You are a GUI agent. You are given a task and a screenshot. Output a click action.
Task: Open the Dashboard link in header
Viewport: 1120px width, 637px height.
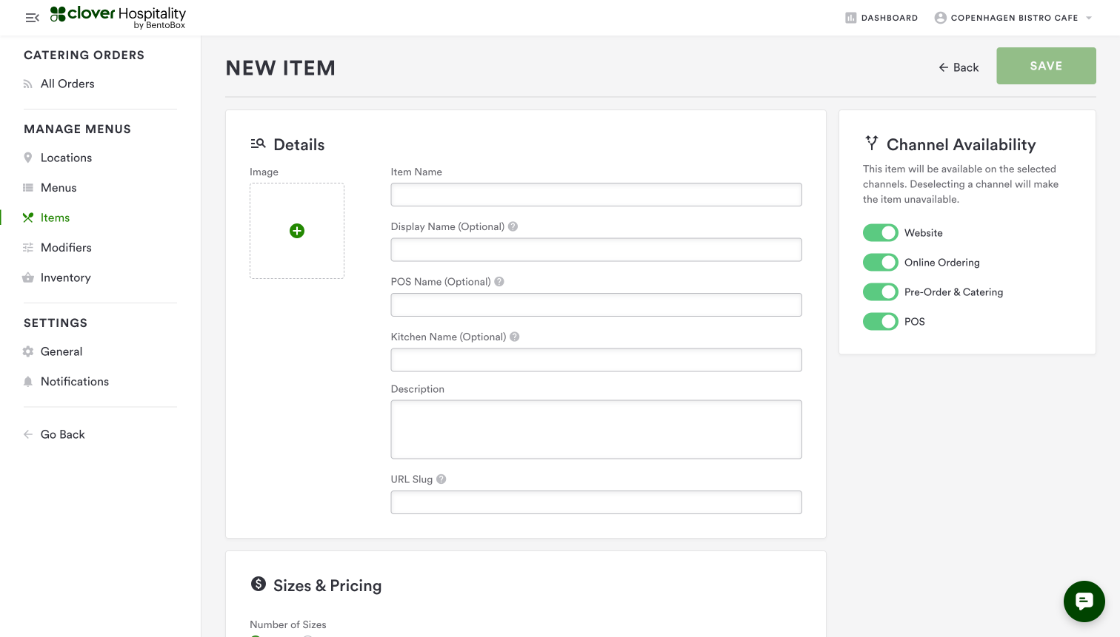coord(881,18)
